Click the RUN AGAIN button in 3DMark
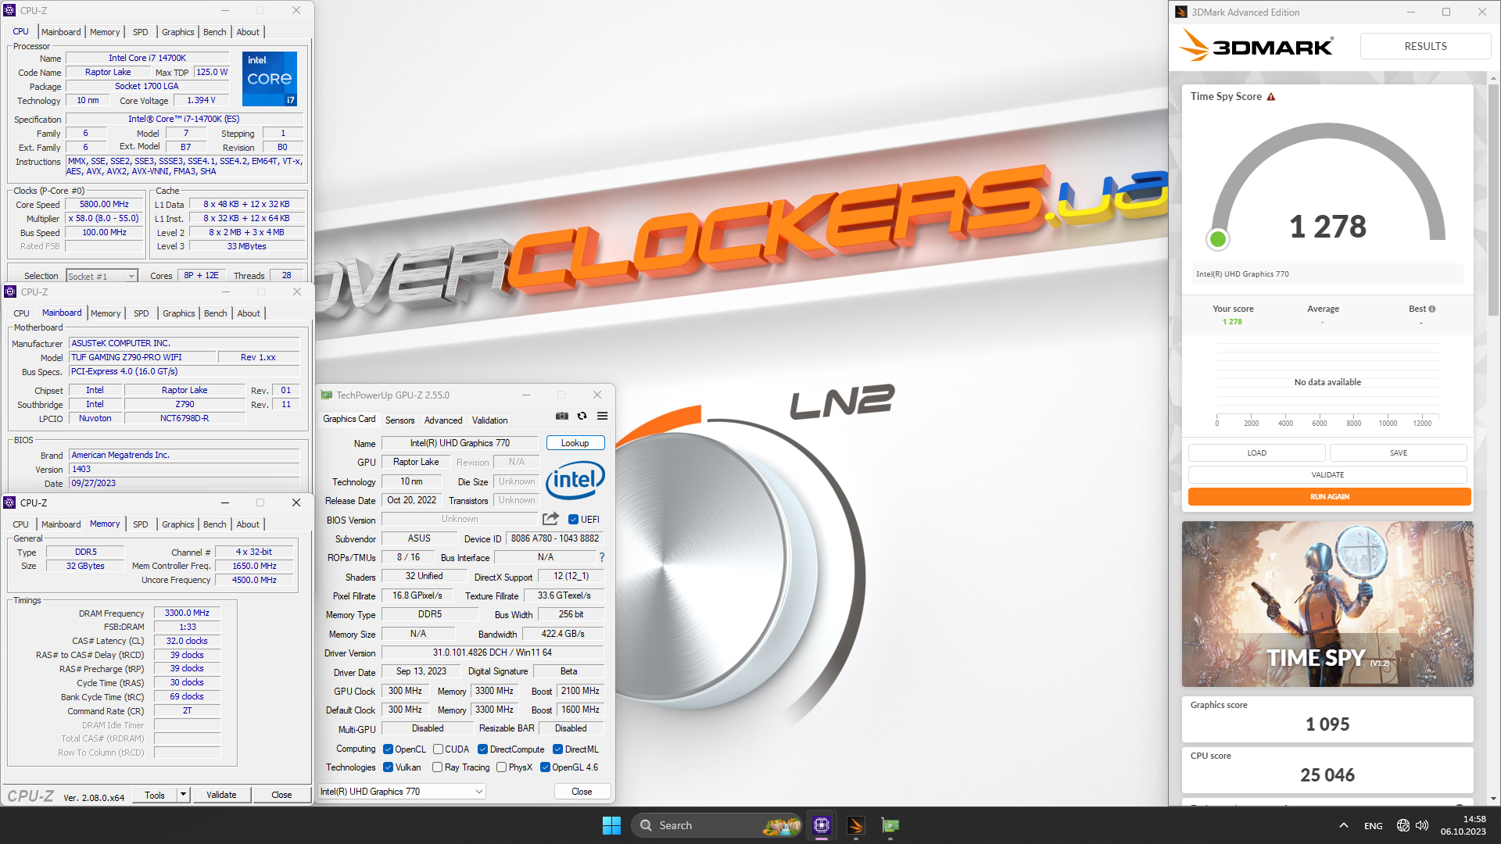 (x=1329, y=497)
